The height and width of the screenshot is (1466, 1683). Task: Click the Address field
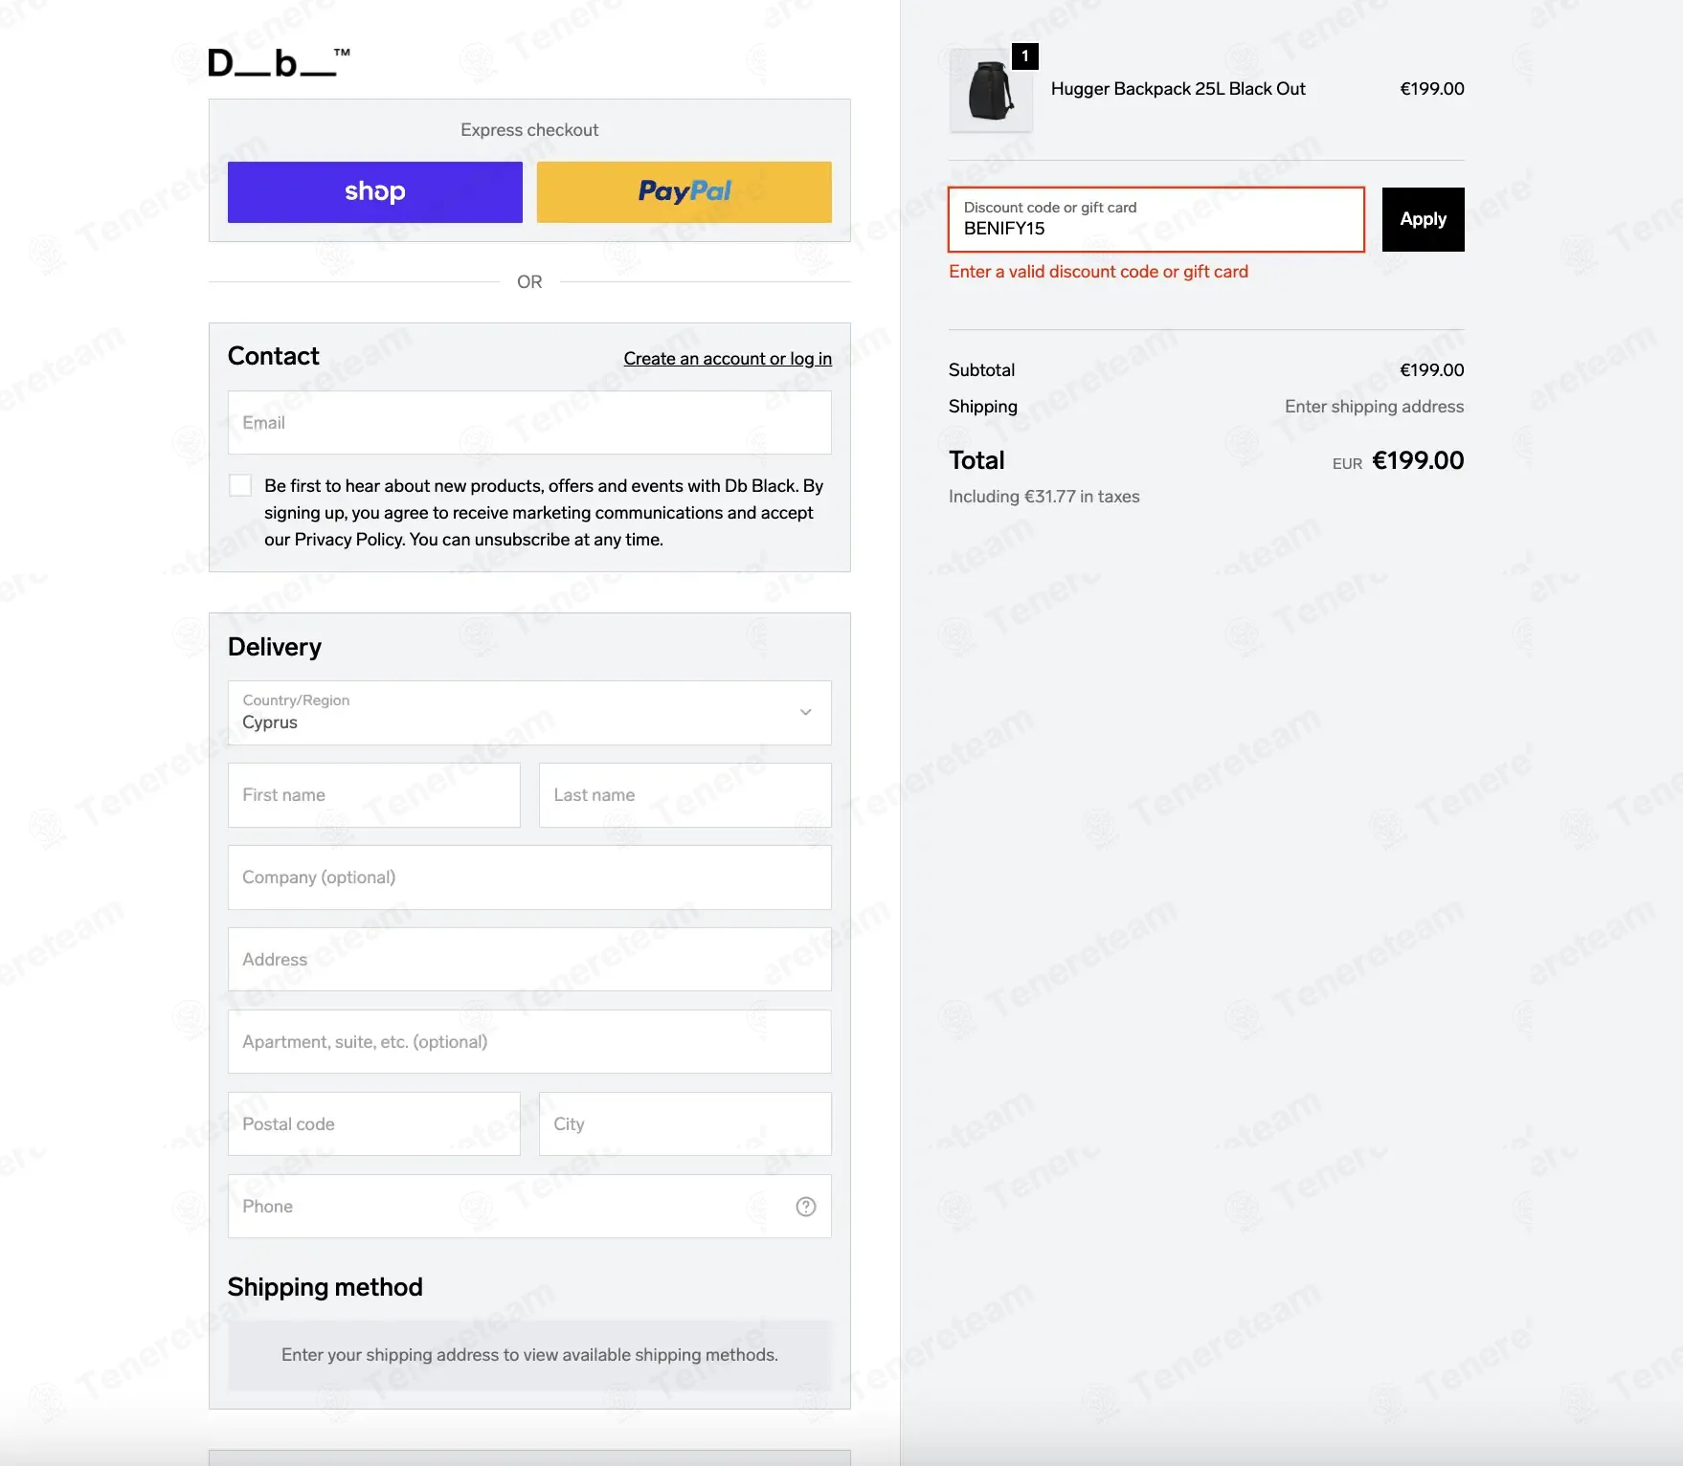coord(529,960)
